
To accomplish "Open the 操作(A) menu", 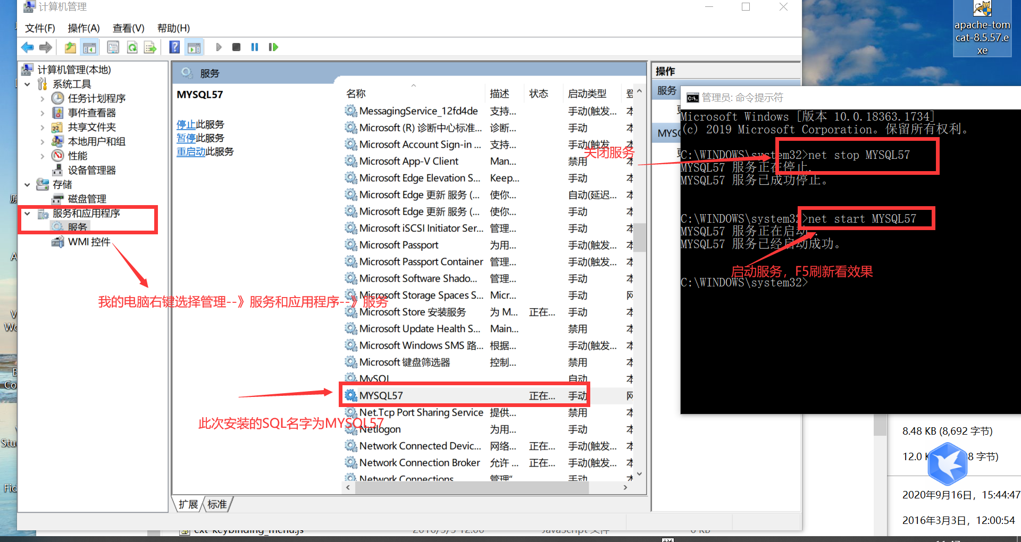I will point(83,28).
